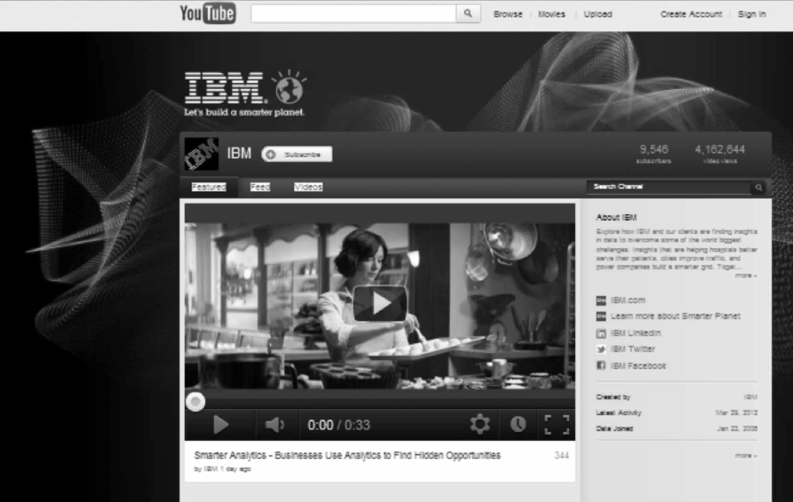Click the LinkedIn icon in the sidebar
793x502 pixels.
601,333
